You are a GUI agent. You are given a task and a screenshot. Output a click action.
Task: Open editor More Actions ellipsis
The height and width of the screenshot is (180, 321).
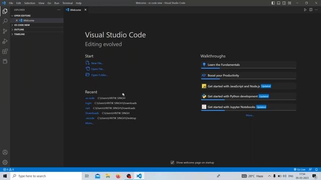coord(316,10)
